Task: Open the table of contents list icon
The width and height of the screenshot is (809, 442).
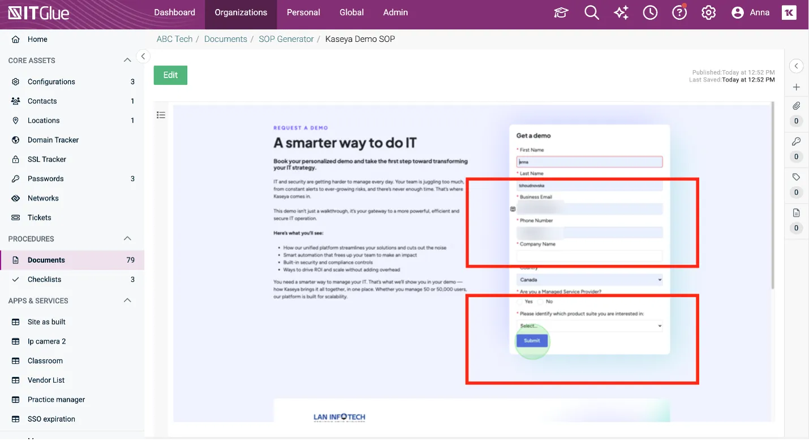Action: [x=161, y=115]
